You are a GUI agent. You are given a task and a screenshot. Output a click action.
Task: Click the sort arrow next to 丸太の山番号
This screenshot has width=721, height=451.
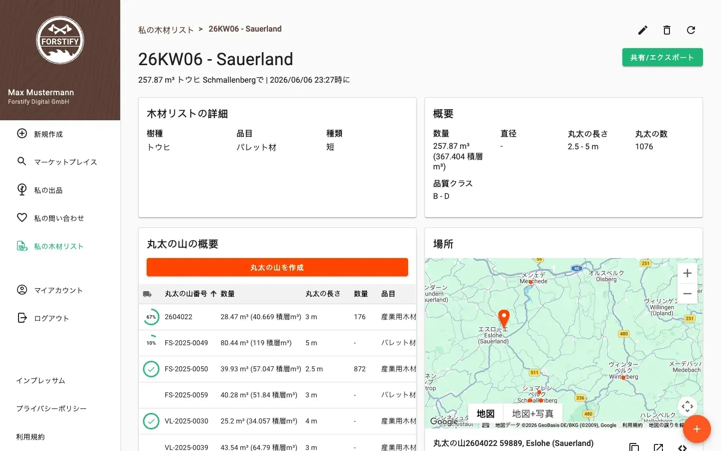[213, 294]
